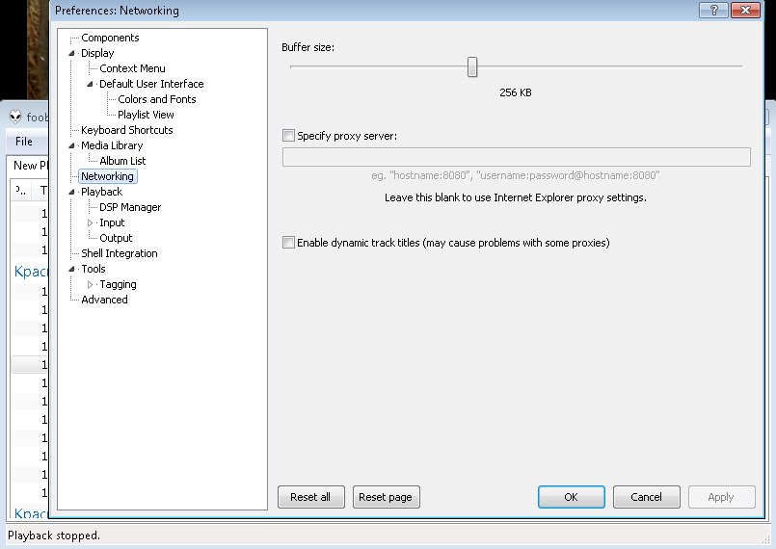Expand the Input tree node

pos(90,222)
